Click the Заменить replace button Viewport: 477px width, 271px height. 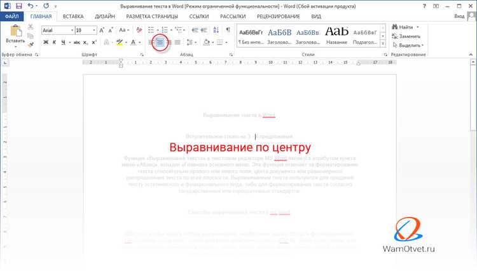coord(406,36)
